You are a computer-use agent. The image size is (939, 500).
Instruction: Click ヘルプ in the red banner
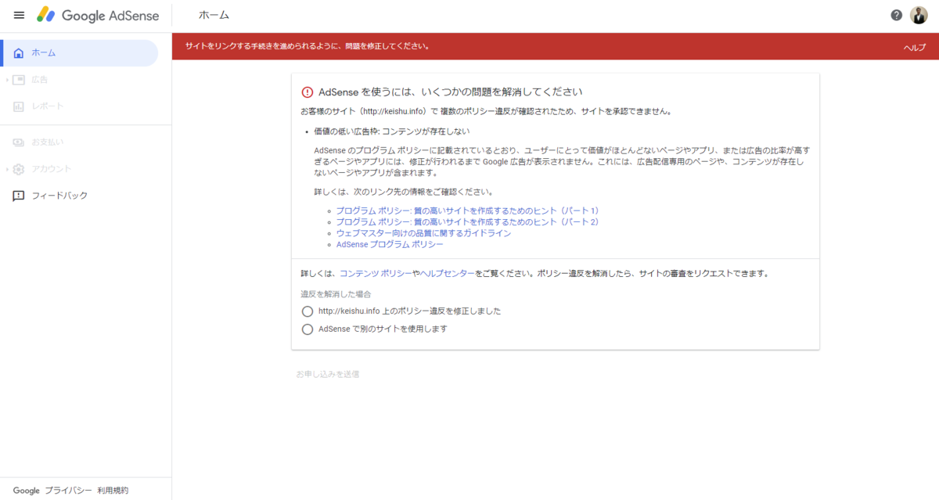915,47
